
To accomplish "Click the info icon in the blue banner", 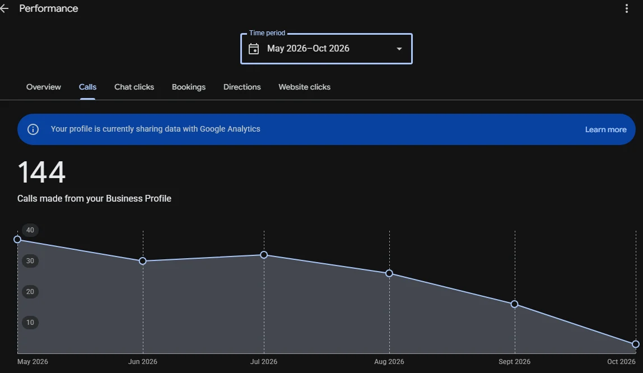I will 33,129.
